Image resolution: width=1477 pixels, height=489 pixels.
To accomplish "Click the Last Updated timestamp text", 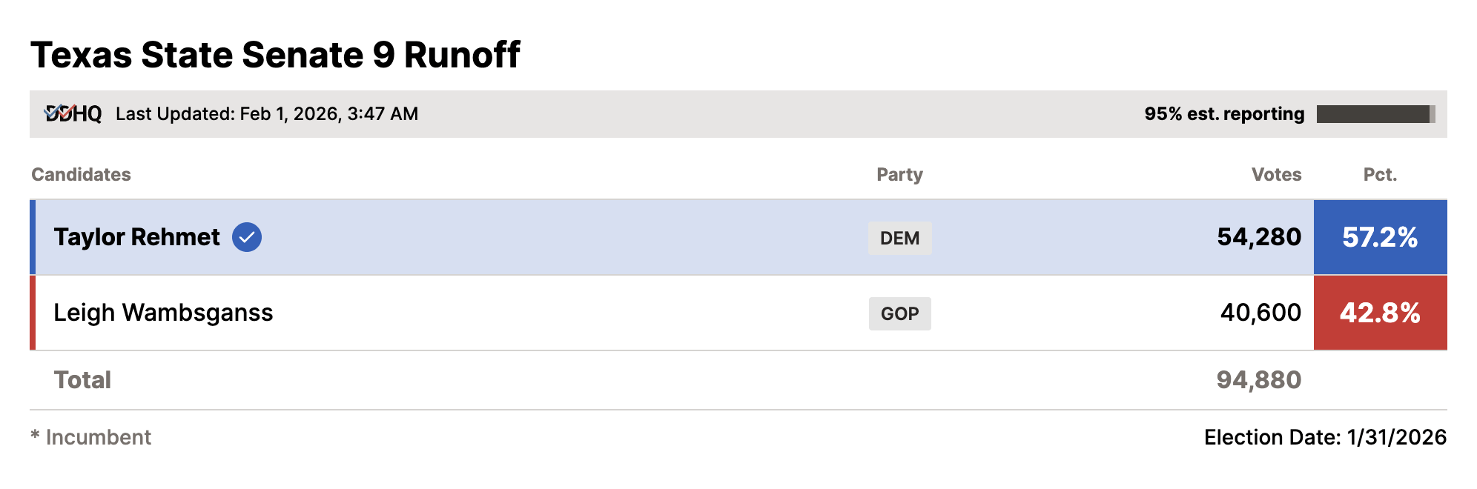I will pos(267,114).
